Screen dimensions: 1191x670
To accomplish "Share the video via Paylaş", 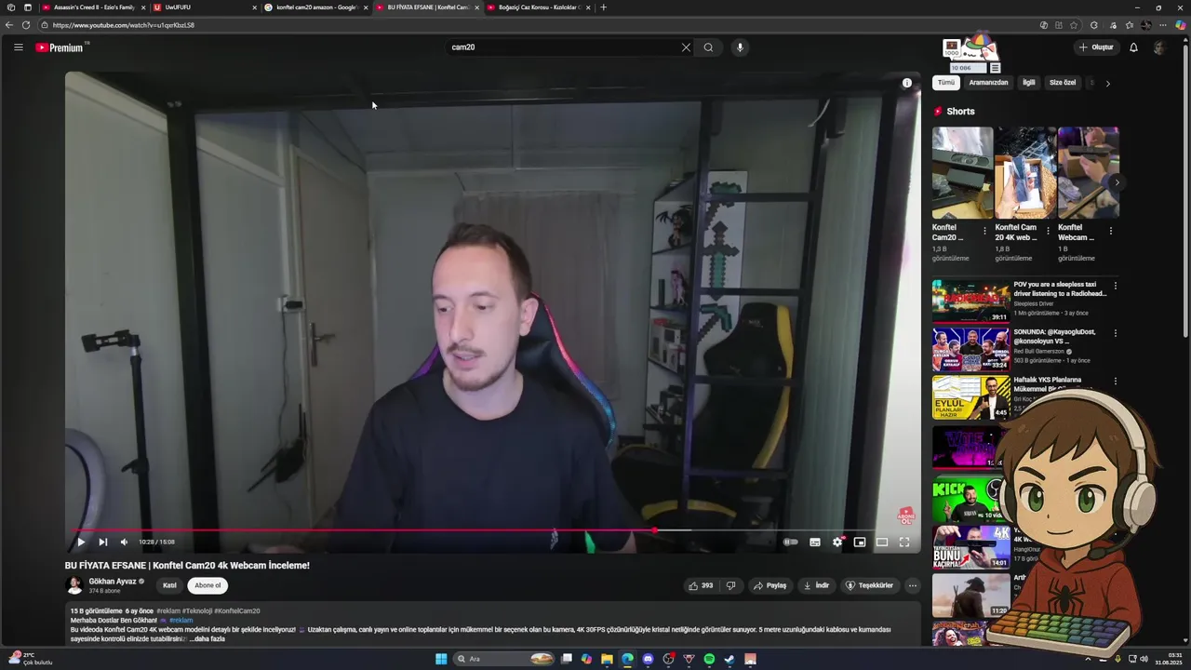I will pyautogui.click(x=770, y=585).
